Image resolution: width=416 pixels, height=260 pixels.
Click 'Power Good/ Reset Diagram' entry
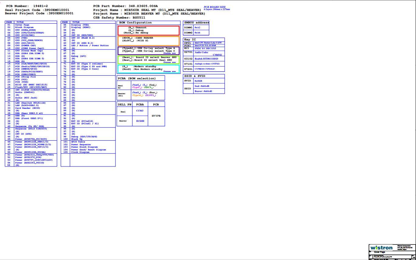pyautogui.click(x=88, y=150)
